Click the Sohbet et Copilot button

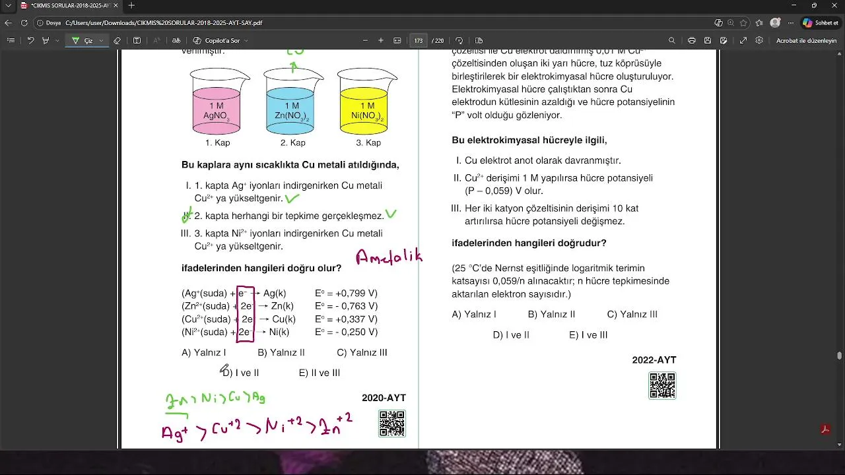[x=821, y=22]
